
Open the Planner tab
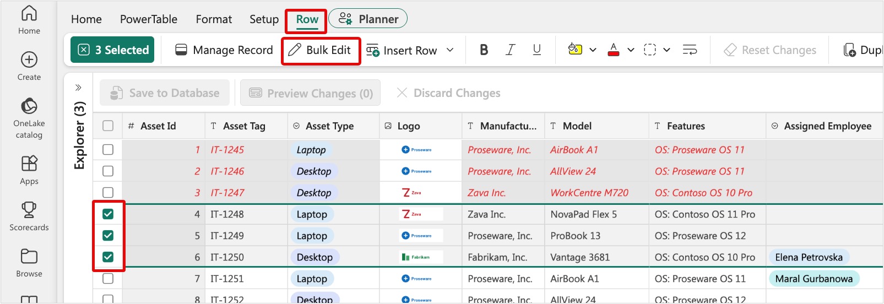click(x=368, y=19)
